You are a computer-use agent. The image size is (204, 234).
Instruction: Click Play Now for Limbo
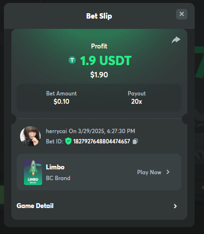coord(149,172)
